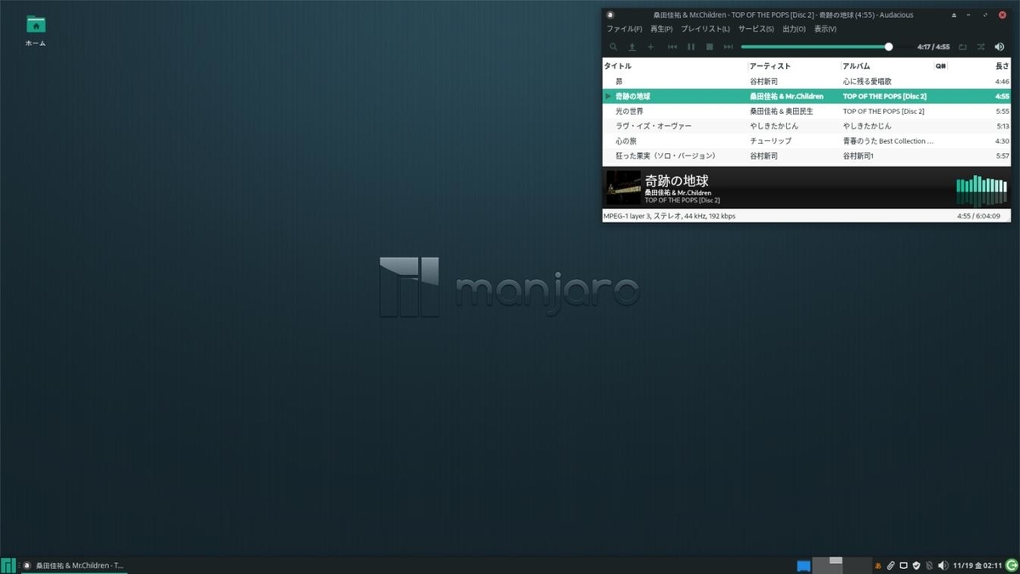This screenshot has width=1020, height=574.
Task: Toggle shuffle mode in Audacious
Action: [x=981, y=47]
